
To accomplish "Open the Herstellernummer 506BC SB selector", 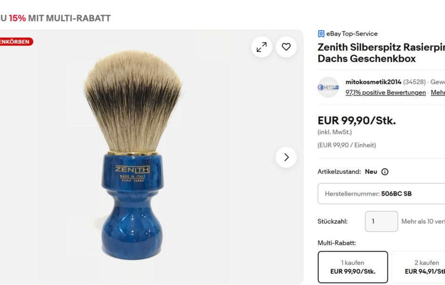I will (x=381, y=193).
